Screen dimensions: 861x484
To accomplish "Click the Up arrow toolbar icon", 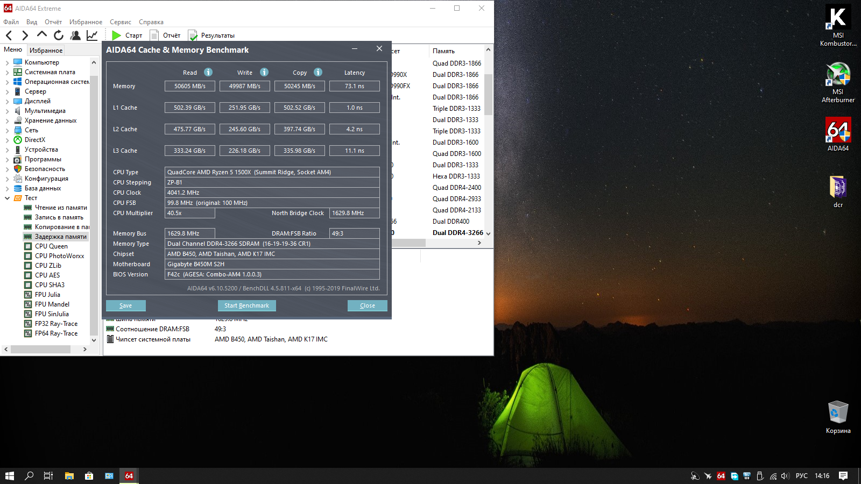I will (42, 35).
